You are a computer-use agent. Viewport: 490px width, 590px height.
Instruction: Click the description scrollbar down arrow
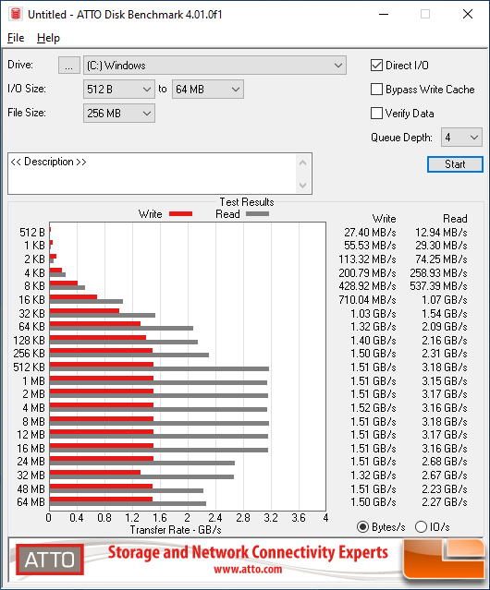[x=303, y=185]
